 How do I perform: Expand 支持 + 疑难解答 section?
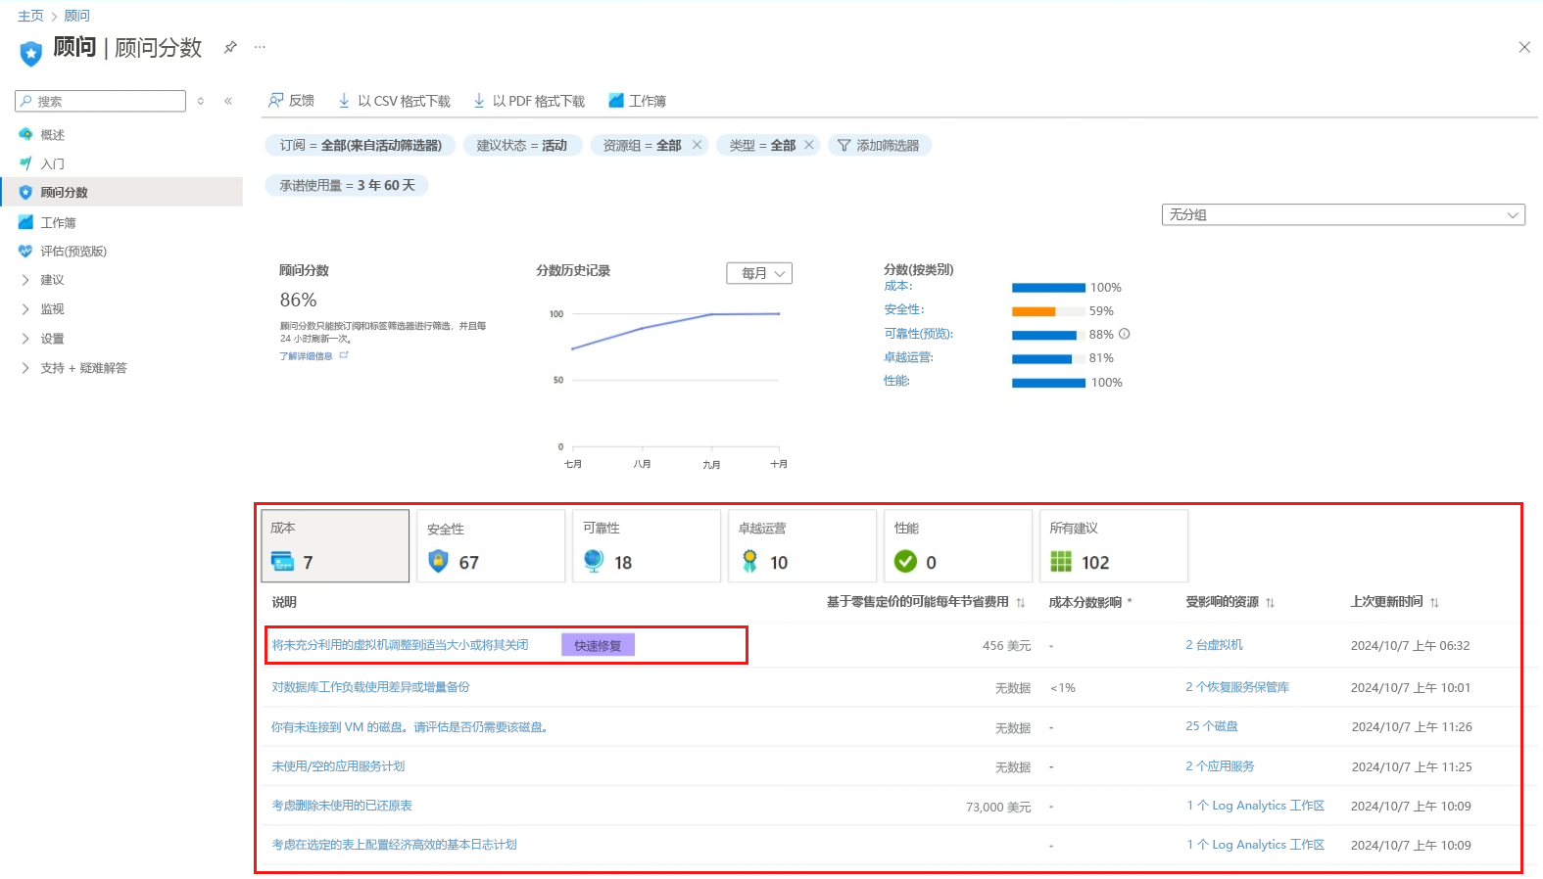tap(83, 368)
